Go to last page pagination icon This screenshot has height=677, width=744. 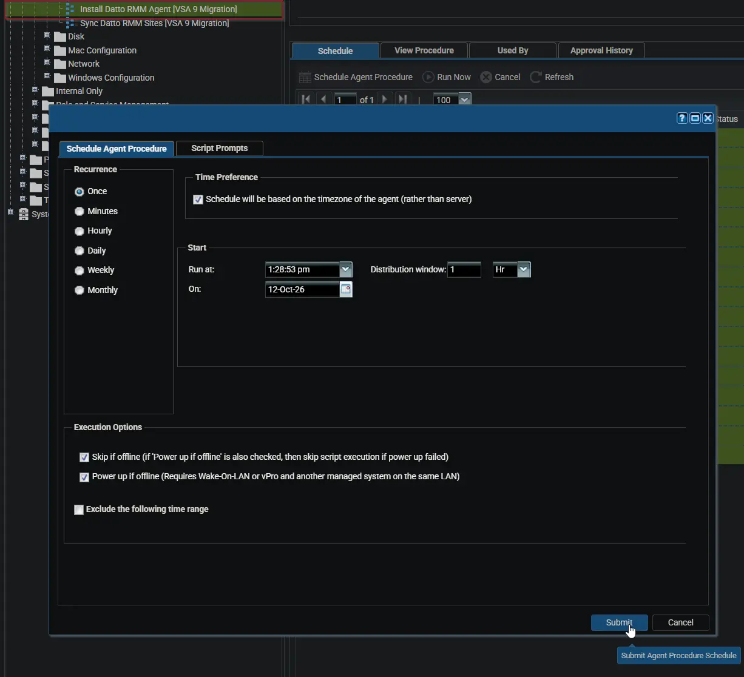(x=402, y=99)
